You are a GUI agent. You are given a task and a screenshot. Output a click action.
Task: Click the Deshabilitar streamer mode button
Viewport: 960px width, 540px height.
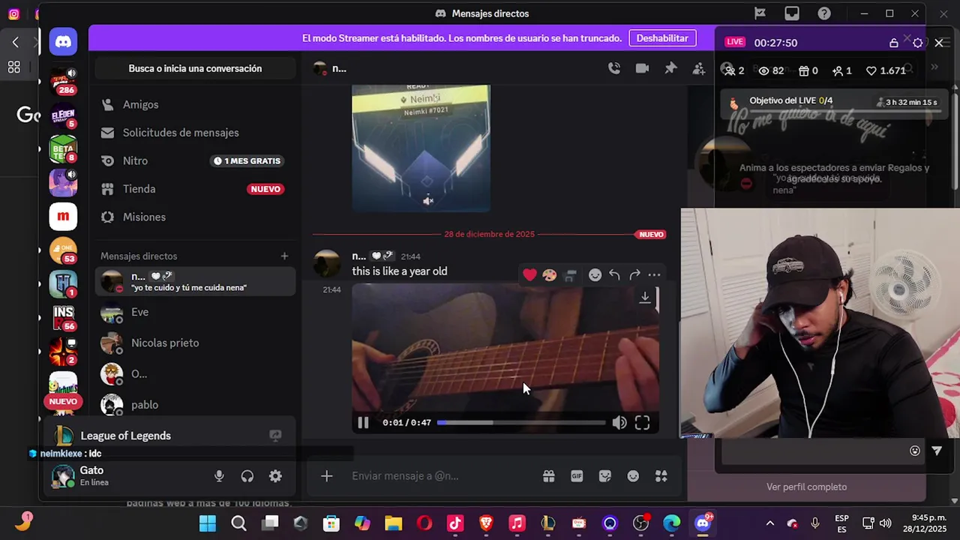coord(662,38)
